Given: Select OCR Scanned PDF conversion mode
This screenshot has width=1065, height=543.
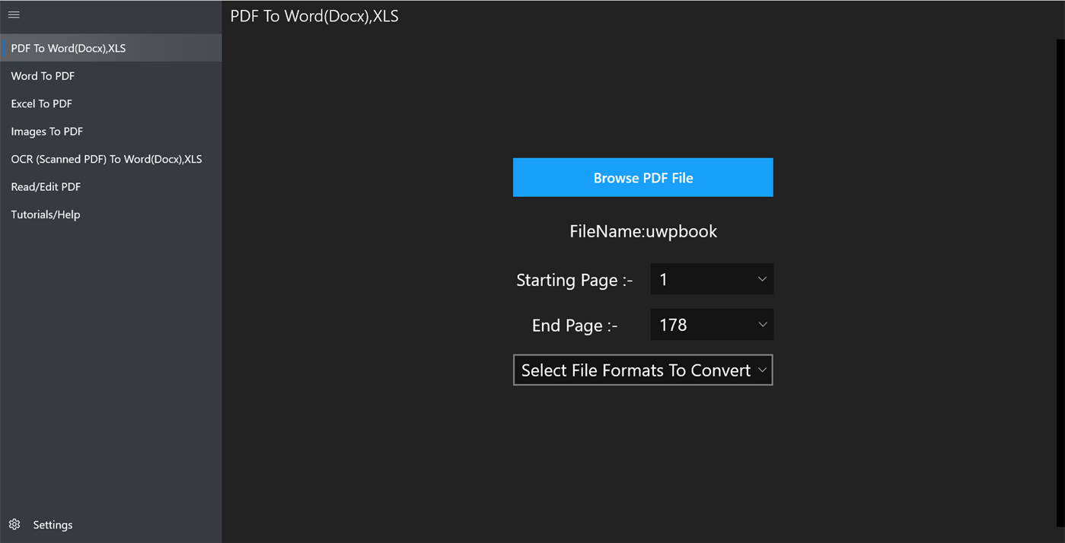Looking at the screenshot, I should pos(107,159).
